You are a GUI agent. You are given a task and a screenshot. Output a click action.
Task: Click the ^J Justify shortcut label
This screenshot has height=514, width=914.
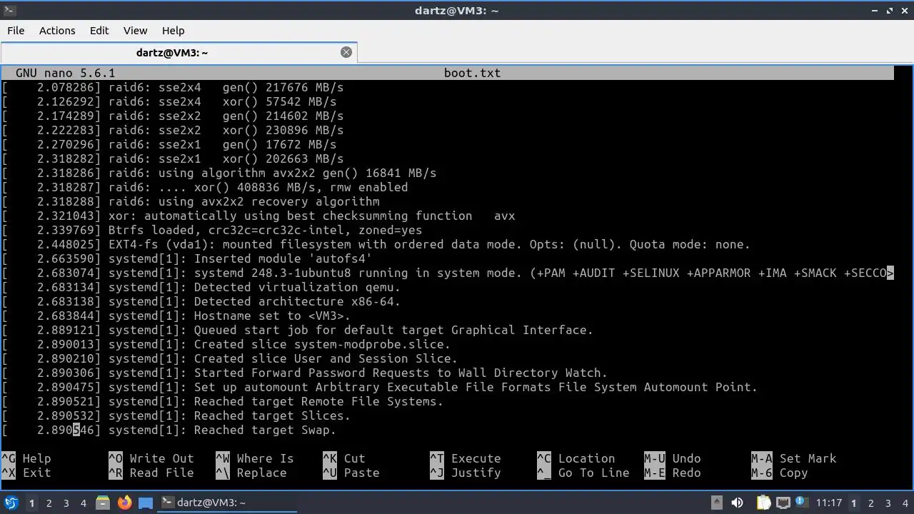pos(466,473)
